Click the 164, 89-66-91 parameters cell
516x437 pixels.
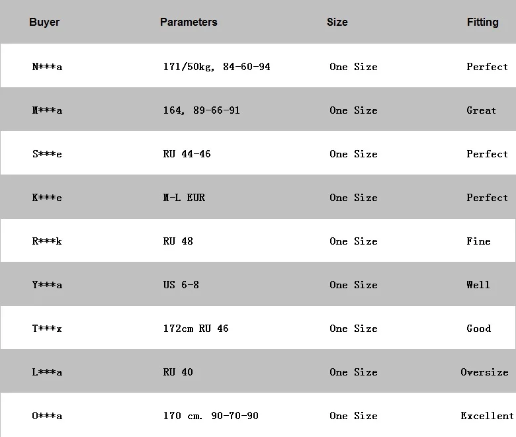tap(201, 110)
